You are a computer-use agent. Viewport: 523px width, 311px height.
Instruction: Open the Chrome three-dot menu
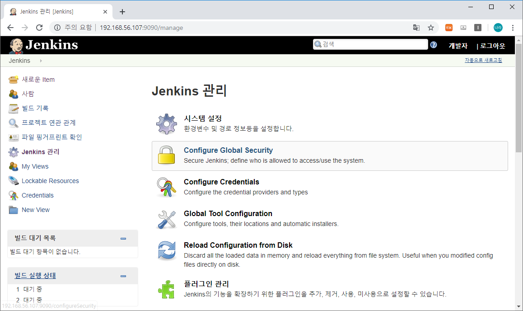(513, 28)
